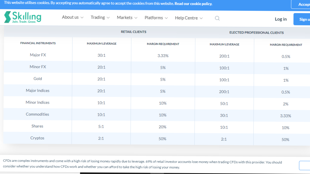Open the search magnifier icon

(217, 18)
